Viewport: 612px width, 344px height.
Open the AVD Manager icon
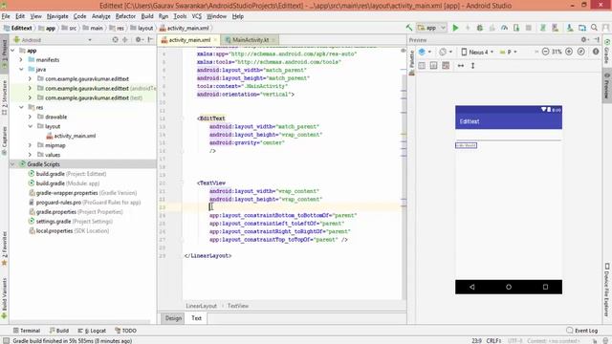click(555, 28)
